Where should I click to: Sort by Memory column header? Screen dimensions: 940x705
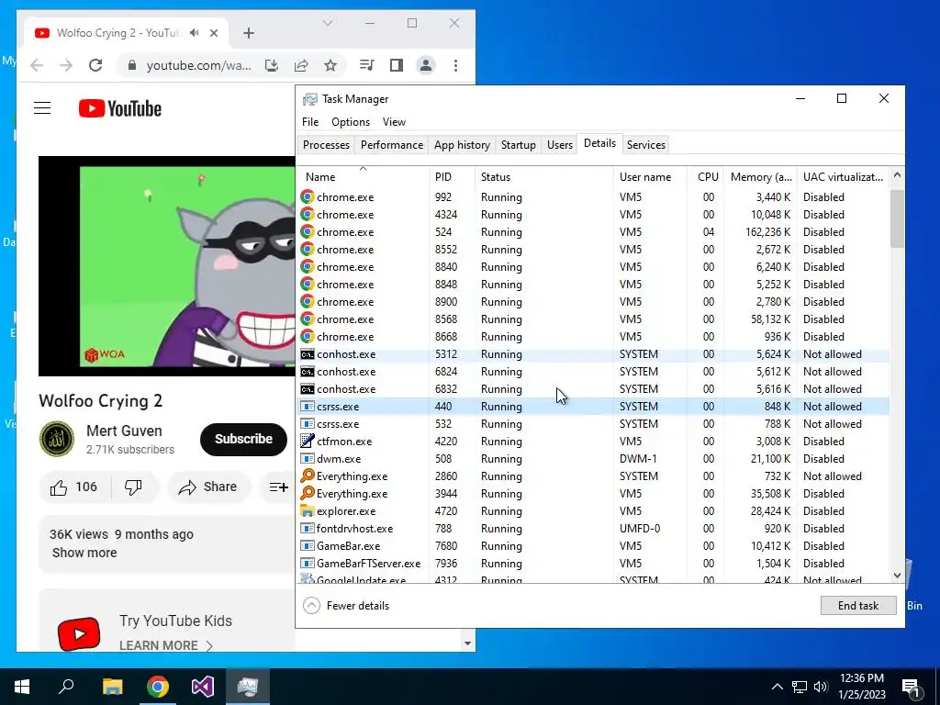coord(760,177)
